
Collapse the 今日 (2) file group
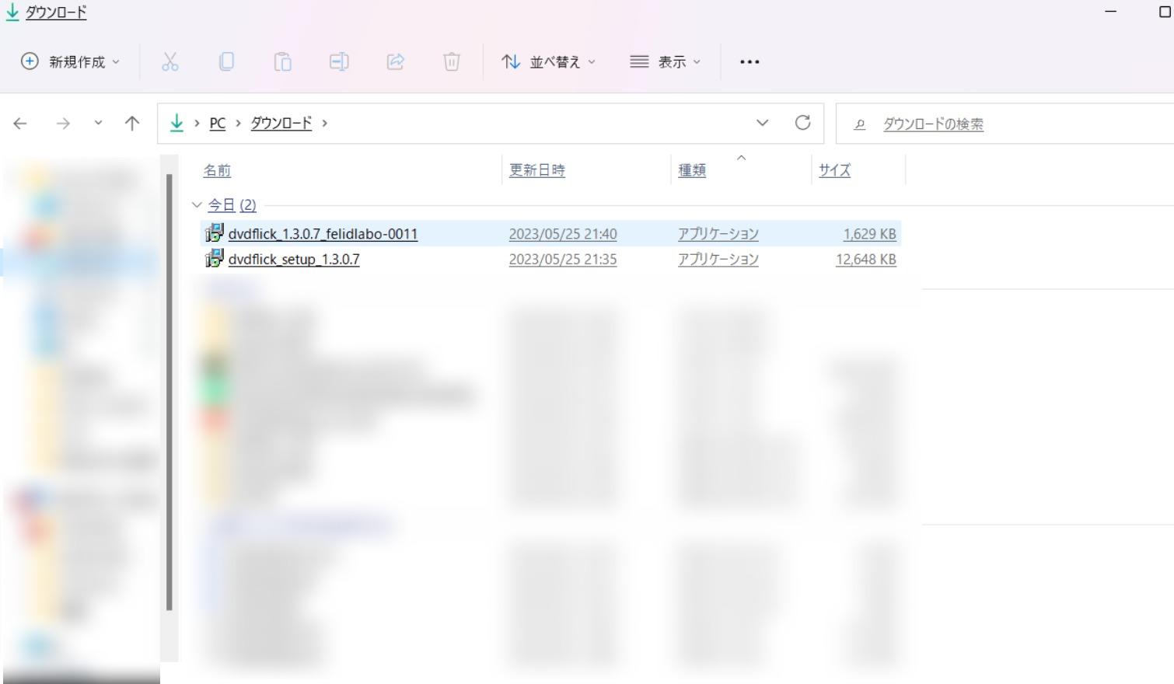pos(197,204)
